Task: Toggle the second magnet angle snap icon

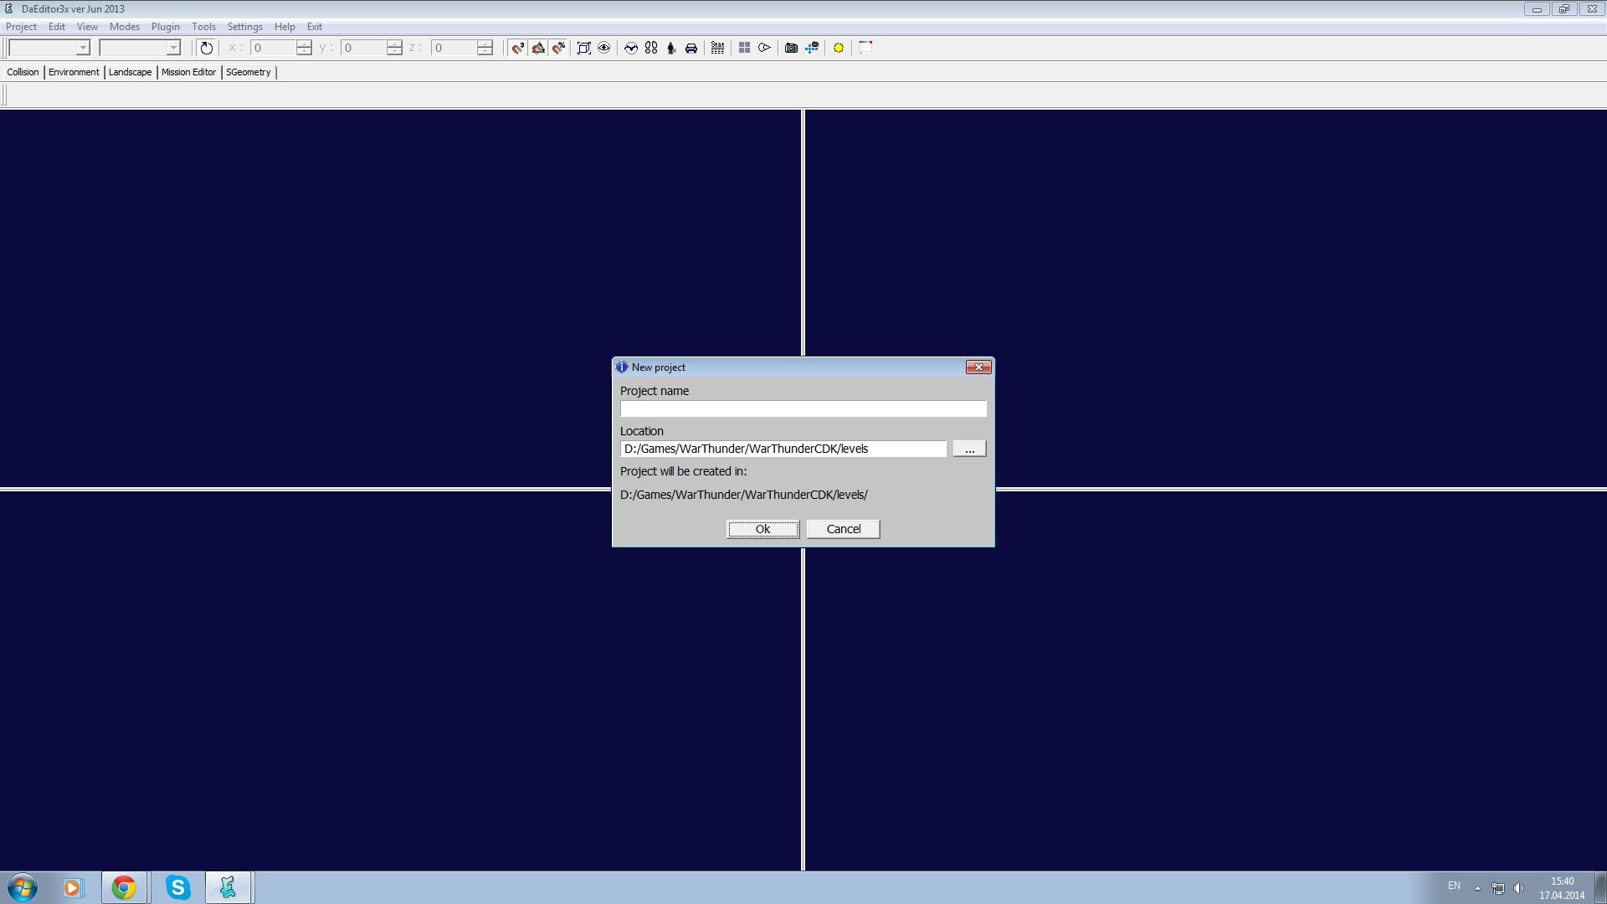Action: 538,48
